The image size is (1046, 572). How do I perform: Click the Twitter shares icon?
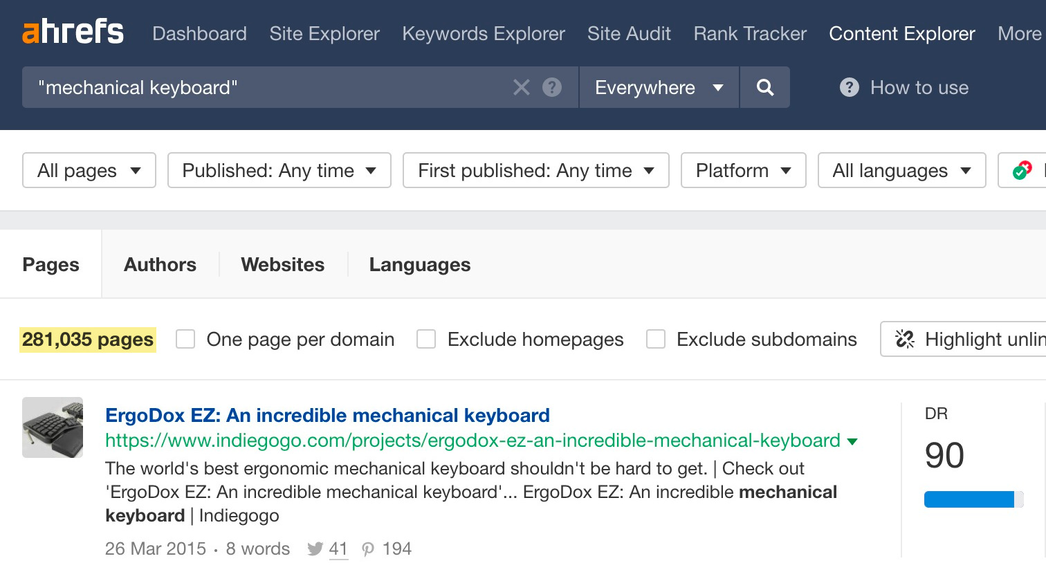point(315,549)
